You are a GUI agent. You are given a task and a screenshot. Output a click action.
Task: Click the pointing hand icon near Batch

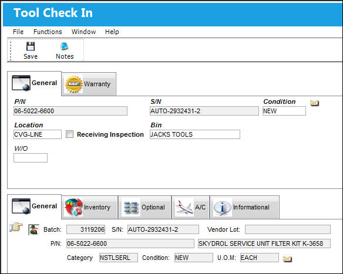pyautogui.click(x=16, y=227)
